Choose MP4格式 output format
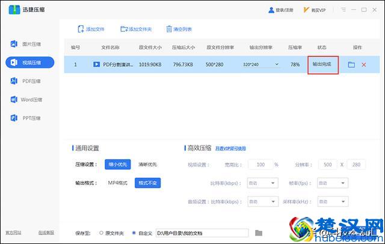 click(118, 183)
